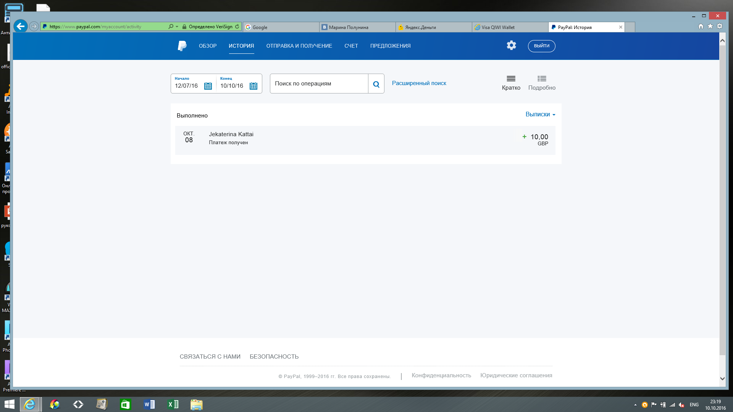Open ОТПРАВКА И ПОЛУЧЕНИЕ menu item

[x=299, y=46]
